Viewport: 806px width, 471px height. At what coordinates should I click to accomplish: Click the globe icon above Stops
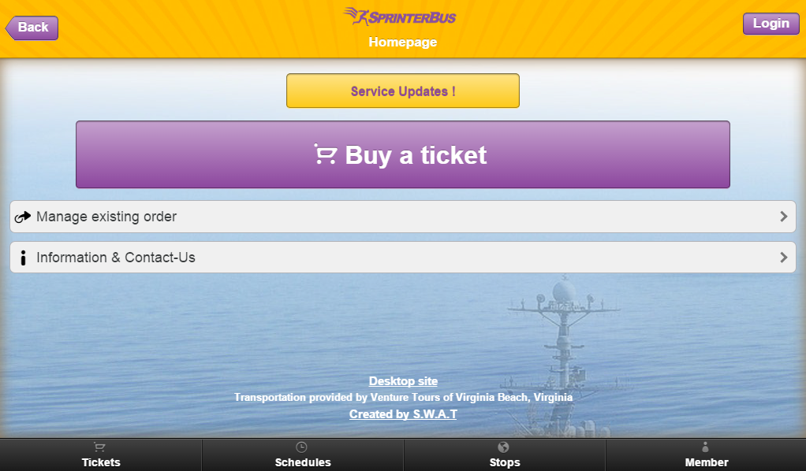504,447
